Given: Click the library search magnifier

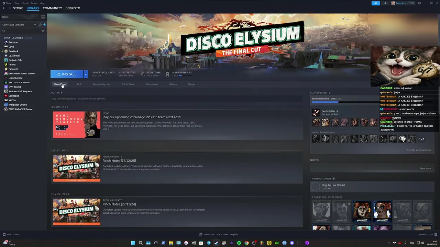Looking at the screenshot, I should click(x=4, y=31).
